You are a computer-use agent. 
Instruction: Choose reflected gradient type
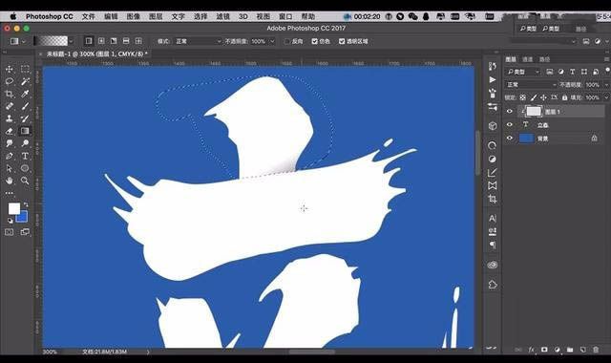pos(126,41)
